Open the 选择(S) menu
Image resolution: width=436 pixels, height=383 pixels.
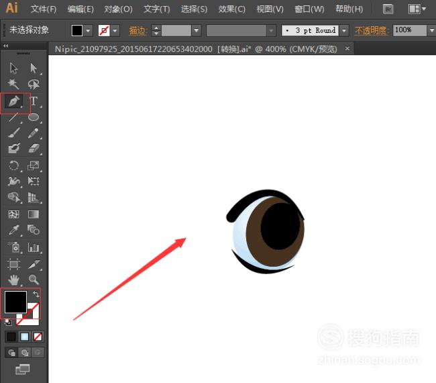tap(194, 9)
